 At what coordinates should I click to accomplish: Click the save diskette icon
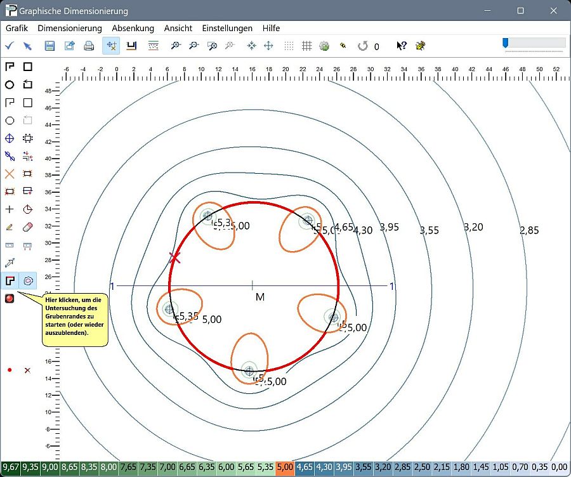click(x=49, y=46)
